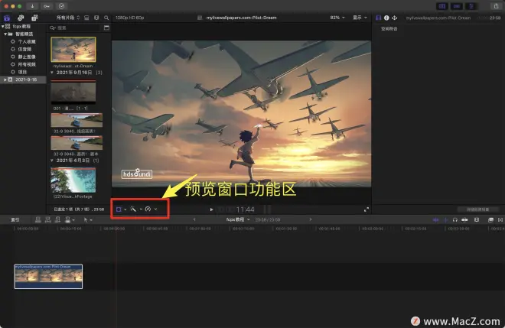Show the Photos and Audio sidebar
Image resolution: width=505 pixels, height=328 pixels.
21,18
